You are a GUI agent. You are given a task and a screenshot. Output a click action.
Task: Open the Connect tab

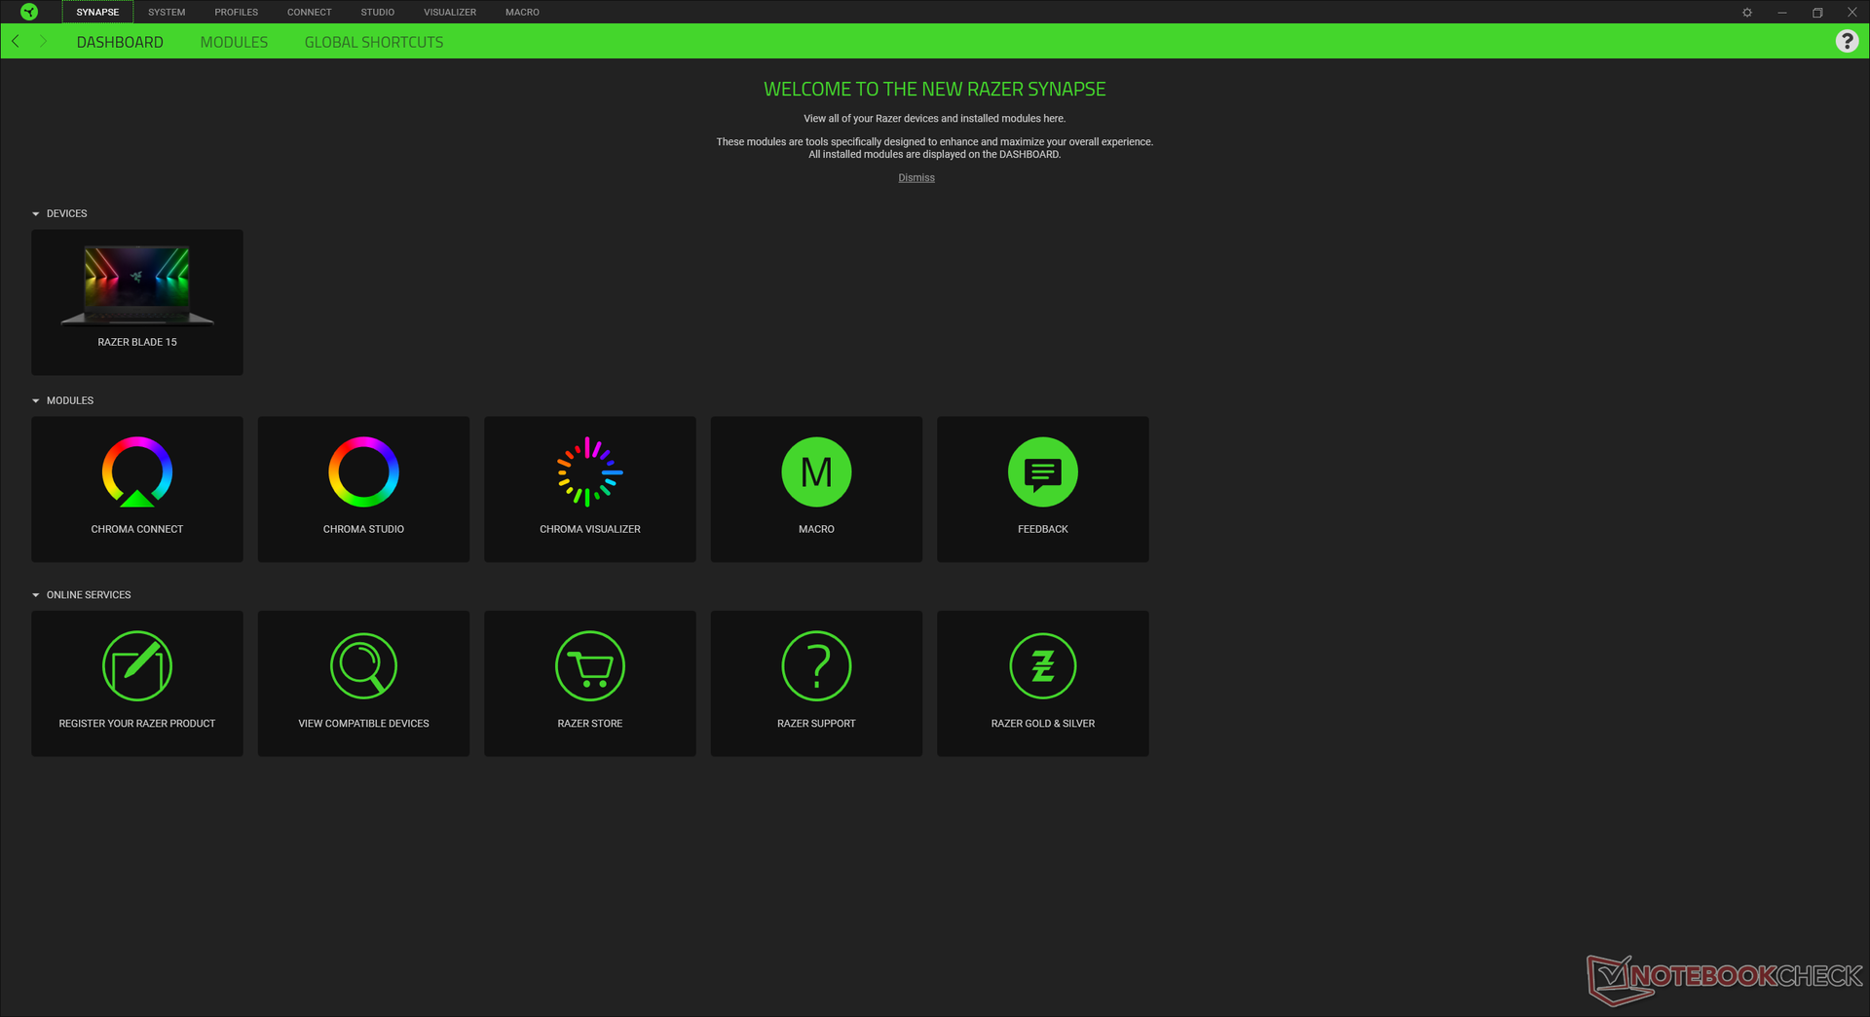pos(310,12)
